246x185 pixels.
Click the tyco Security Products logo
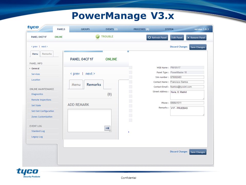pyautogui.click(x=28, y=173)
